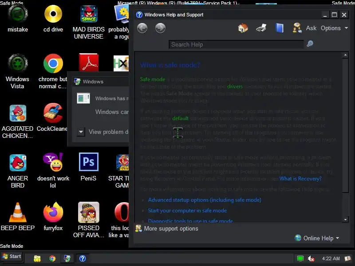Select the 'MAD BIRDS UNIVERSE' desktop icon
This screenshot has width=355, height=266.
coord(88,22)
